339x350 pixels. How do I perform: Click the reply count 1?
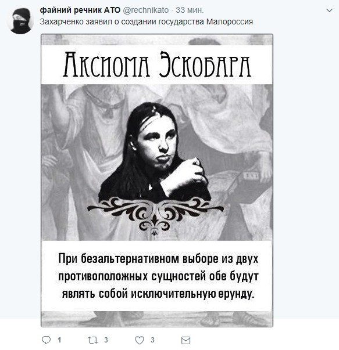click(59, 340)
